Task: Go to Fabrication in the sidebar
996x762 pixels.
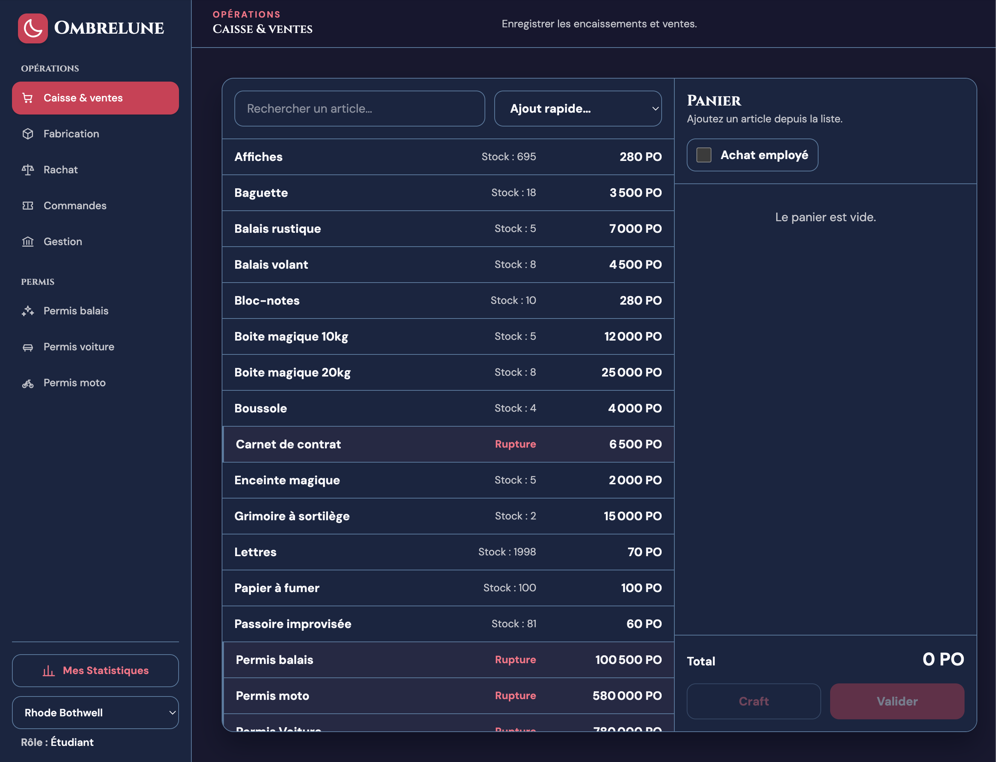Action: tap(95, 134)
